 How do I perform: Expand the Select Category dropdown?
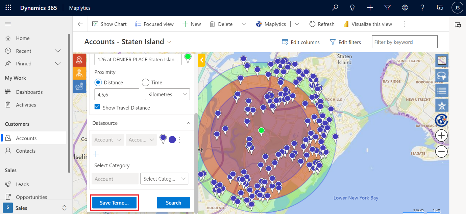pos(164,179)
